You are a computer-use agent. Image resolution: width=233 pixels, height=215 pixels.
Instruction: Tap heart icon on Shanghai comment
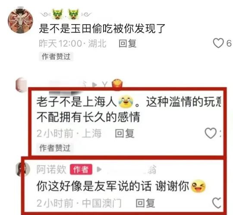tap(211, 133)
